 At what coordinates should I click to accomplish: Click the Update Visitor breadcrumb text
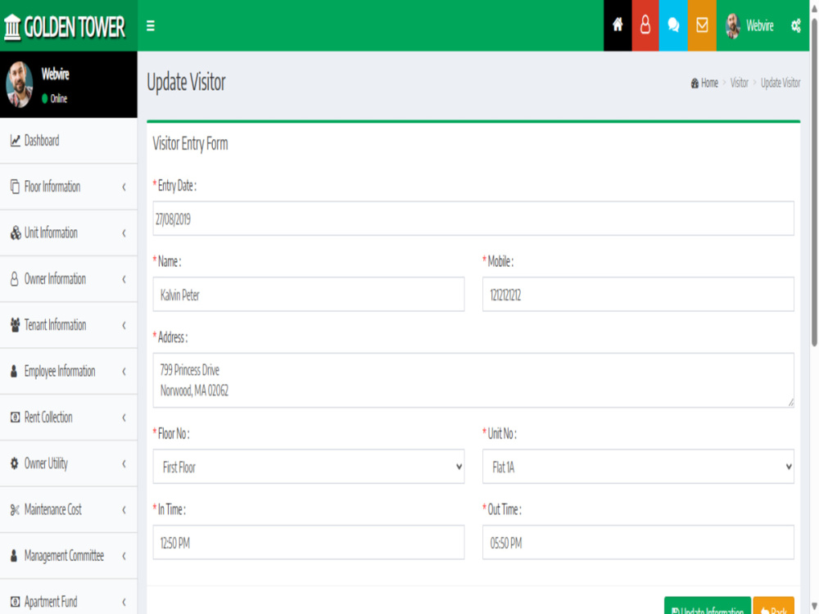pos(781,83)
